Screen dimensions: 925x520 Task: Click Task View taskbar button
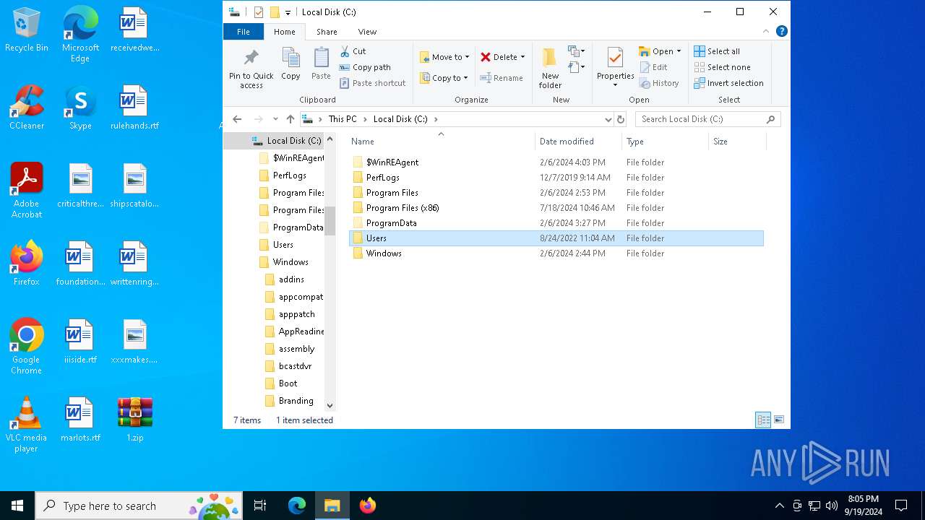[x=260, y=506]
